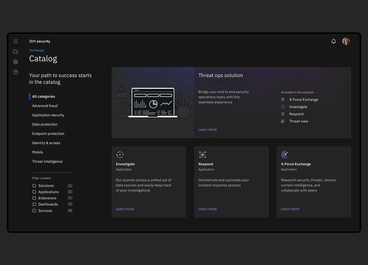
Task: Check the Applications filter checkbox
Action: pos(34,192)
